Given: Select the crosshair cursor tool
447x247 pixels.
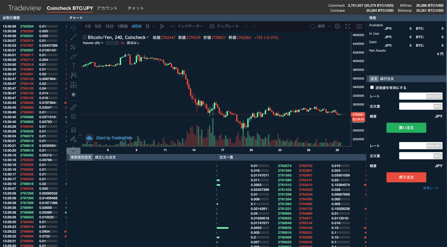Looking at the screenshot, I should point(74,27).
